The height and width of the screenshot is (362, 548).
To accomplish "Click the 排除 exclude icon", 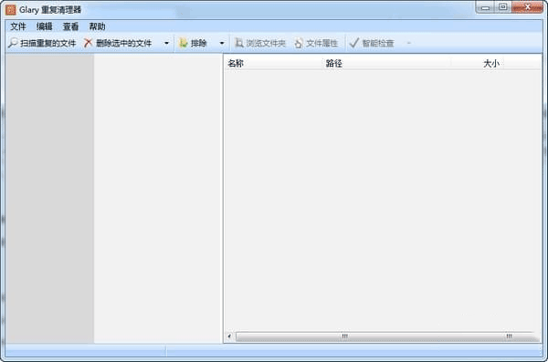I will coord(184,43).
